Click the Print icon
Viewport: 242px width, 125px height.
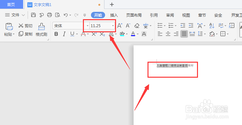click(49, 15)
